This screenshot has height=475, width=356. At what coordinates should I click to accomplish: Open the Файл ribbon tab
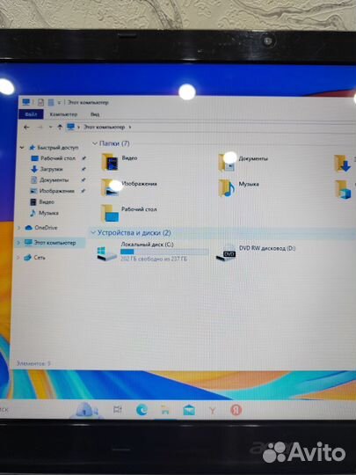(x=31, y=114)
